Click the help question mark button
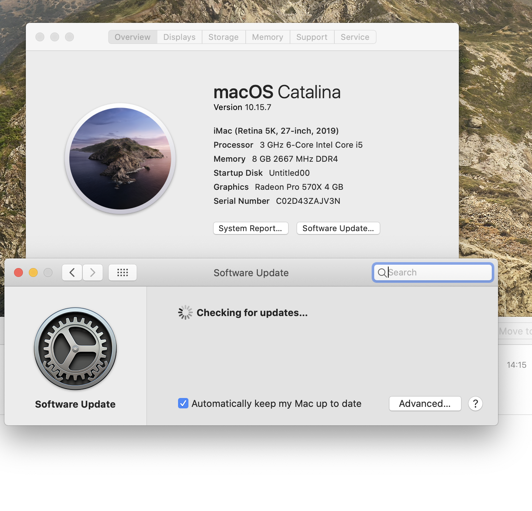Viewport: 532px width, 511px height. [x=475, y=404]
